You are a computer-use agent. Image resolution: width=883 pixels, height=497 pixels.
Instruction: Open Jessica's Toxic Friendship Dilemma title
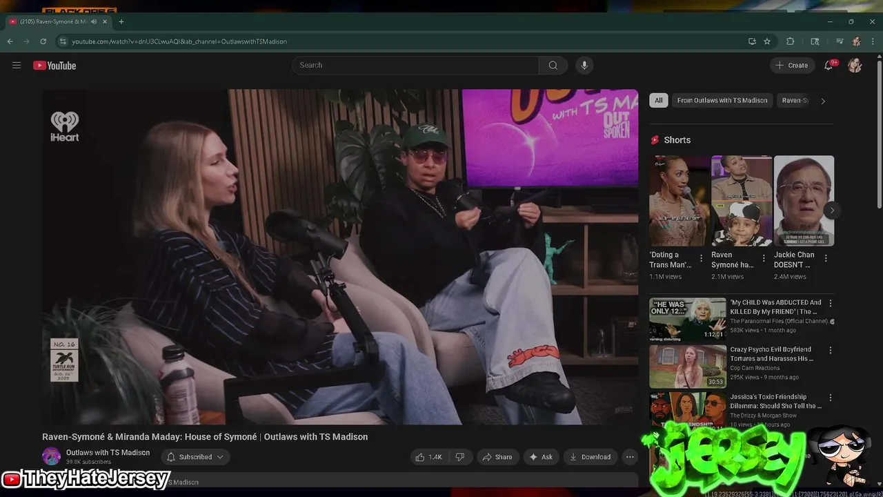775,402
